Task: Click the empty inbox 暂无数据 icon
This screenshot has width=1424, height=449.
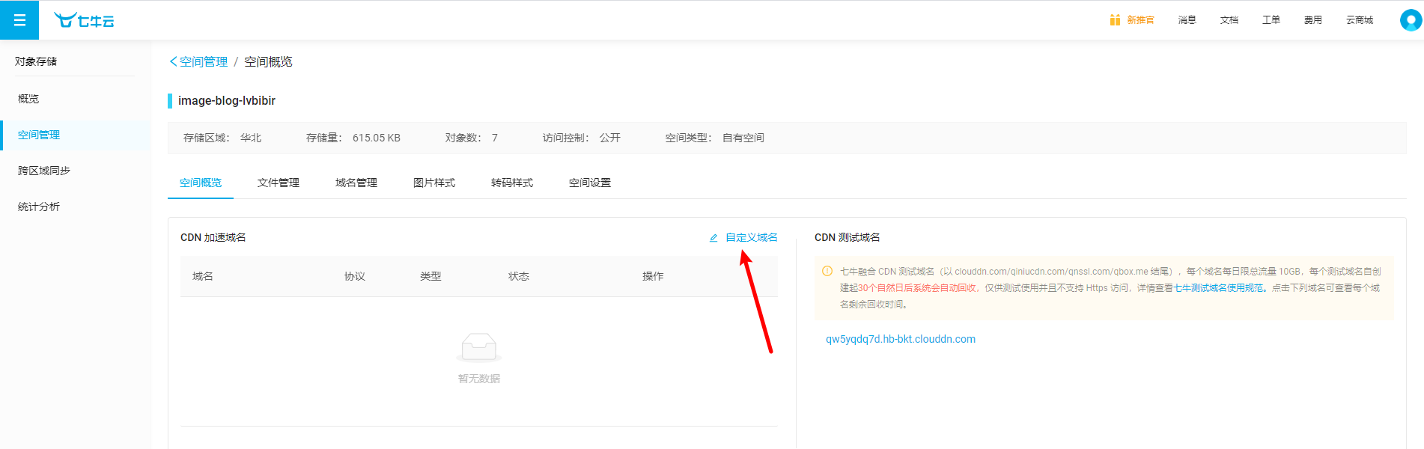Action: 479,347
